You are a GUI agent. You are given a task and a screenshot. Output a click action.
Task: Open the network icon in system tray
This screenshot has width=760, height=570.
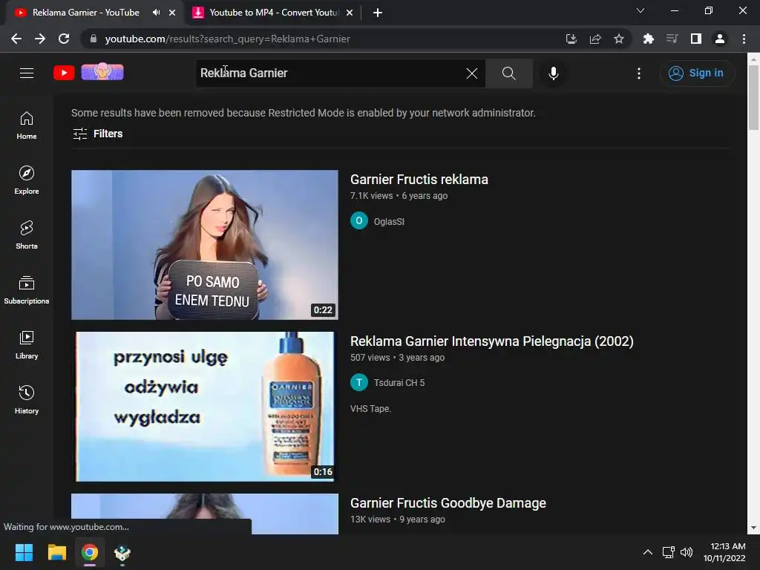click(x=669, y=552)
